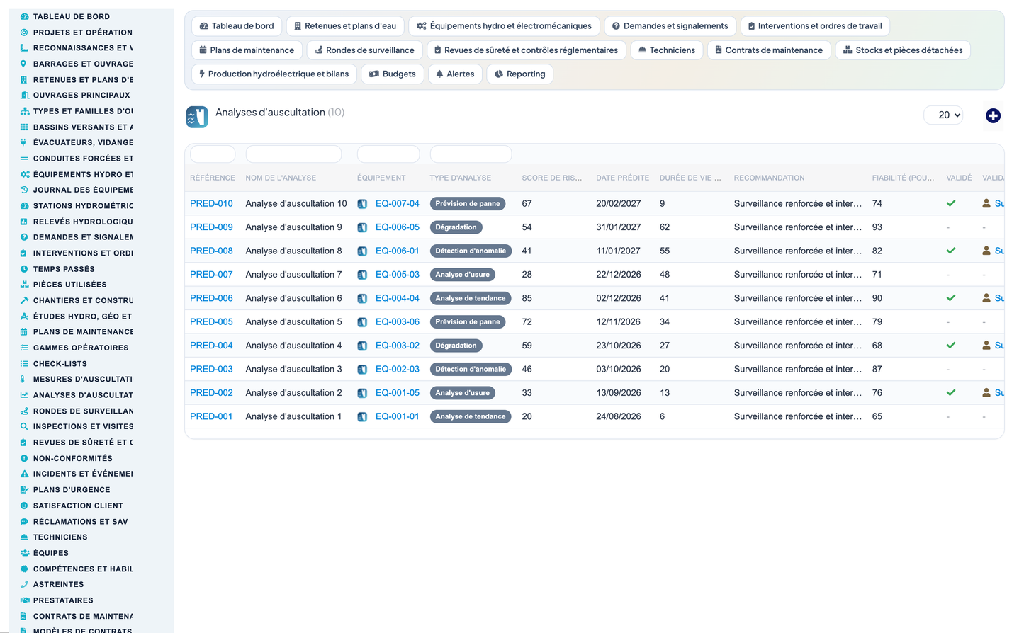Select Projets et opération in sidebar
Image resolution: width=1024 pixels, height=633 pixels.
[x=83, y=33]
